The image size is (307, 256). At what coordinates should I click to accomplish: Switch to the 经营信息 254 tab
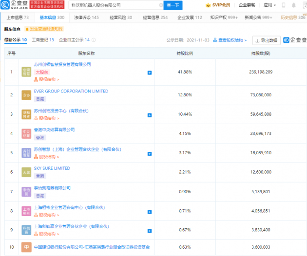coord(155,18)
